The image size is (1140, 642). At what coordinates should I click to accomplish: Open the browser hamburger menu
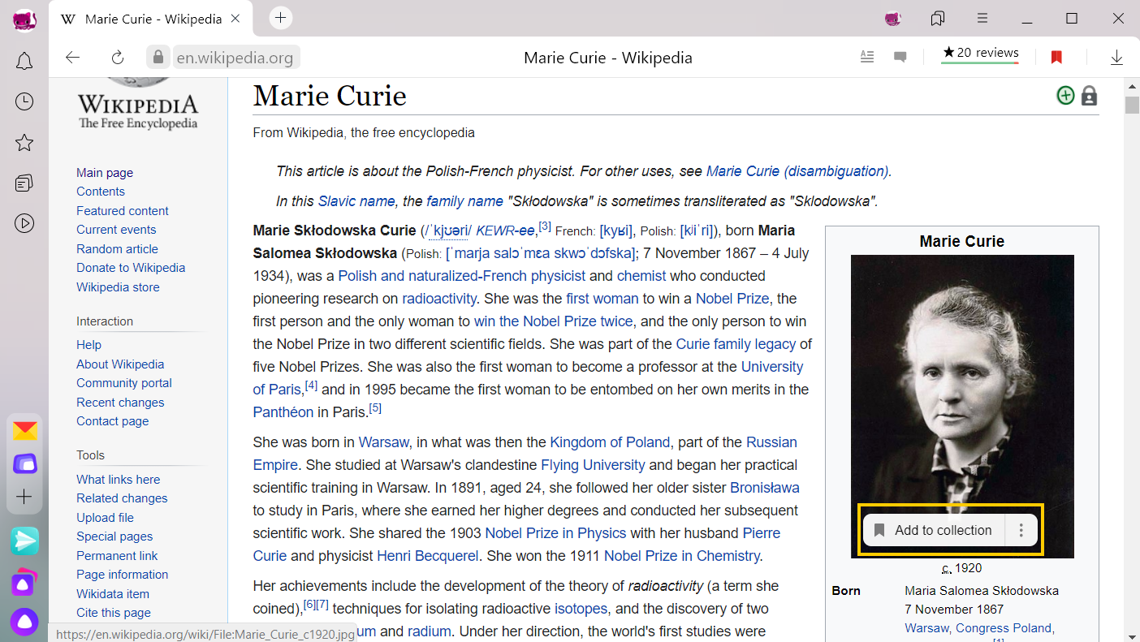pyautogui.click(x=982, y=18)
